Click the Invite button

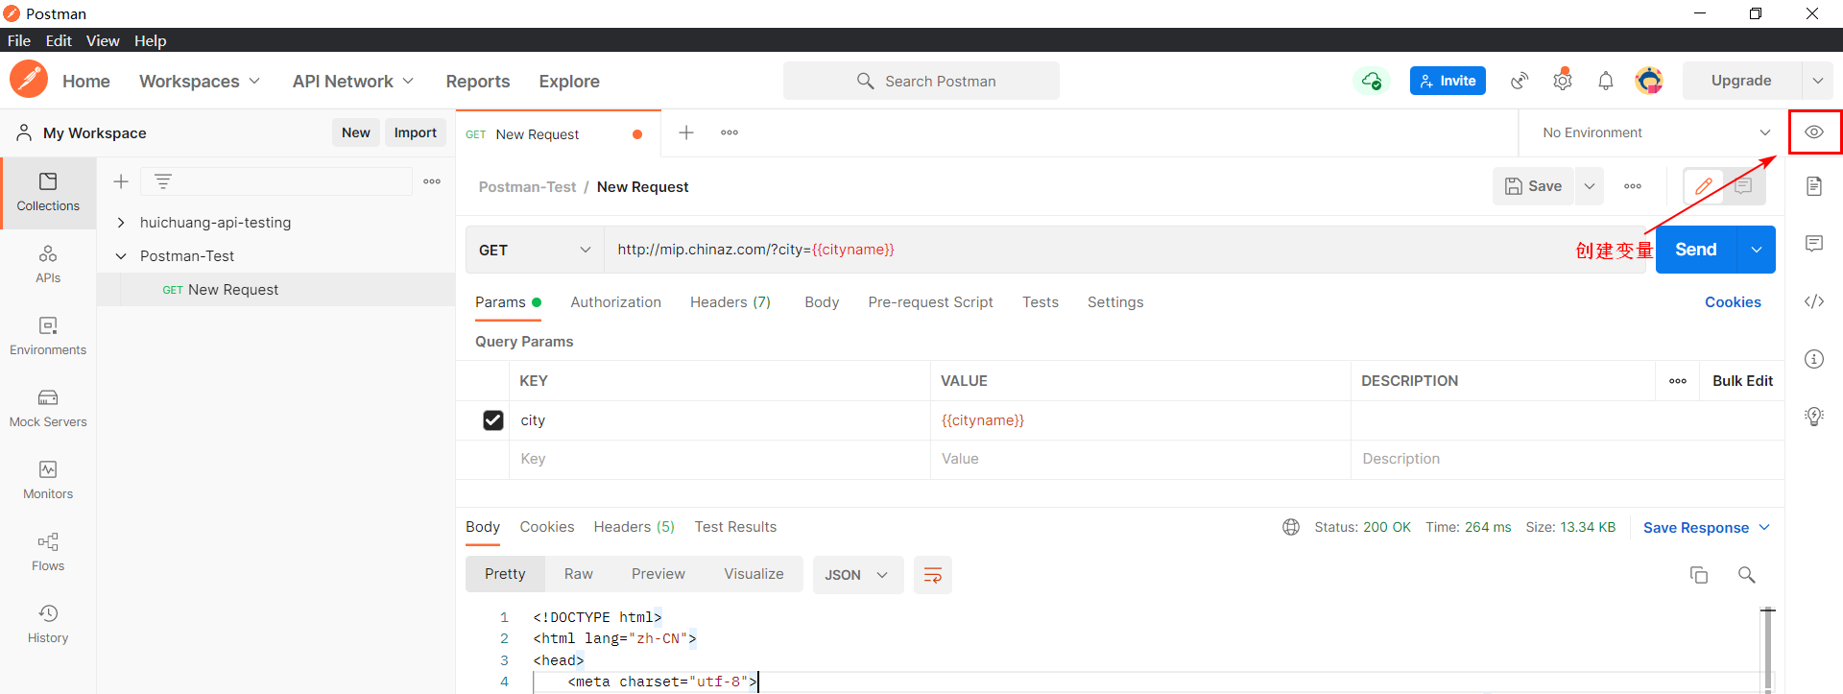(1448, 81)
